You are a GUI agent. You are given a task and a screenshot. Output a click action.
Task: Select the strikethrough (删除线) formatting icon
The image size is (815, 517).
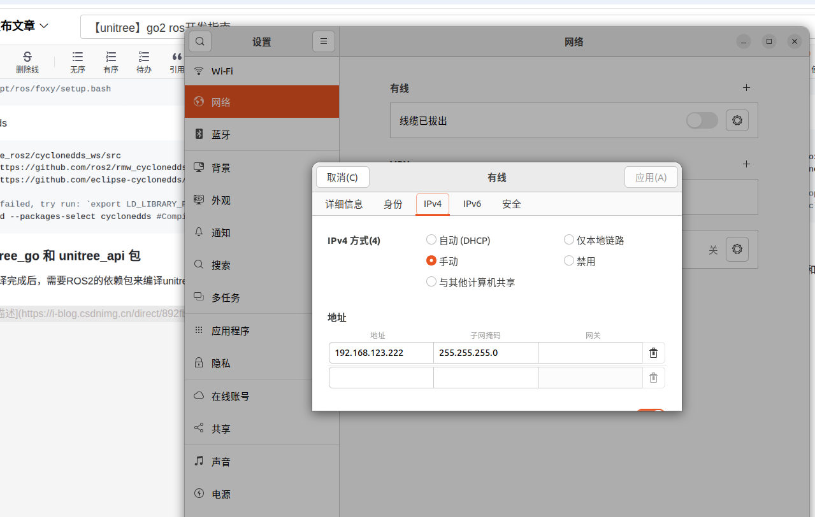click(27, 62)
